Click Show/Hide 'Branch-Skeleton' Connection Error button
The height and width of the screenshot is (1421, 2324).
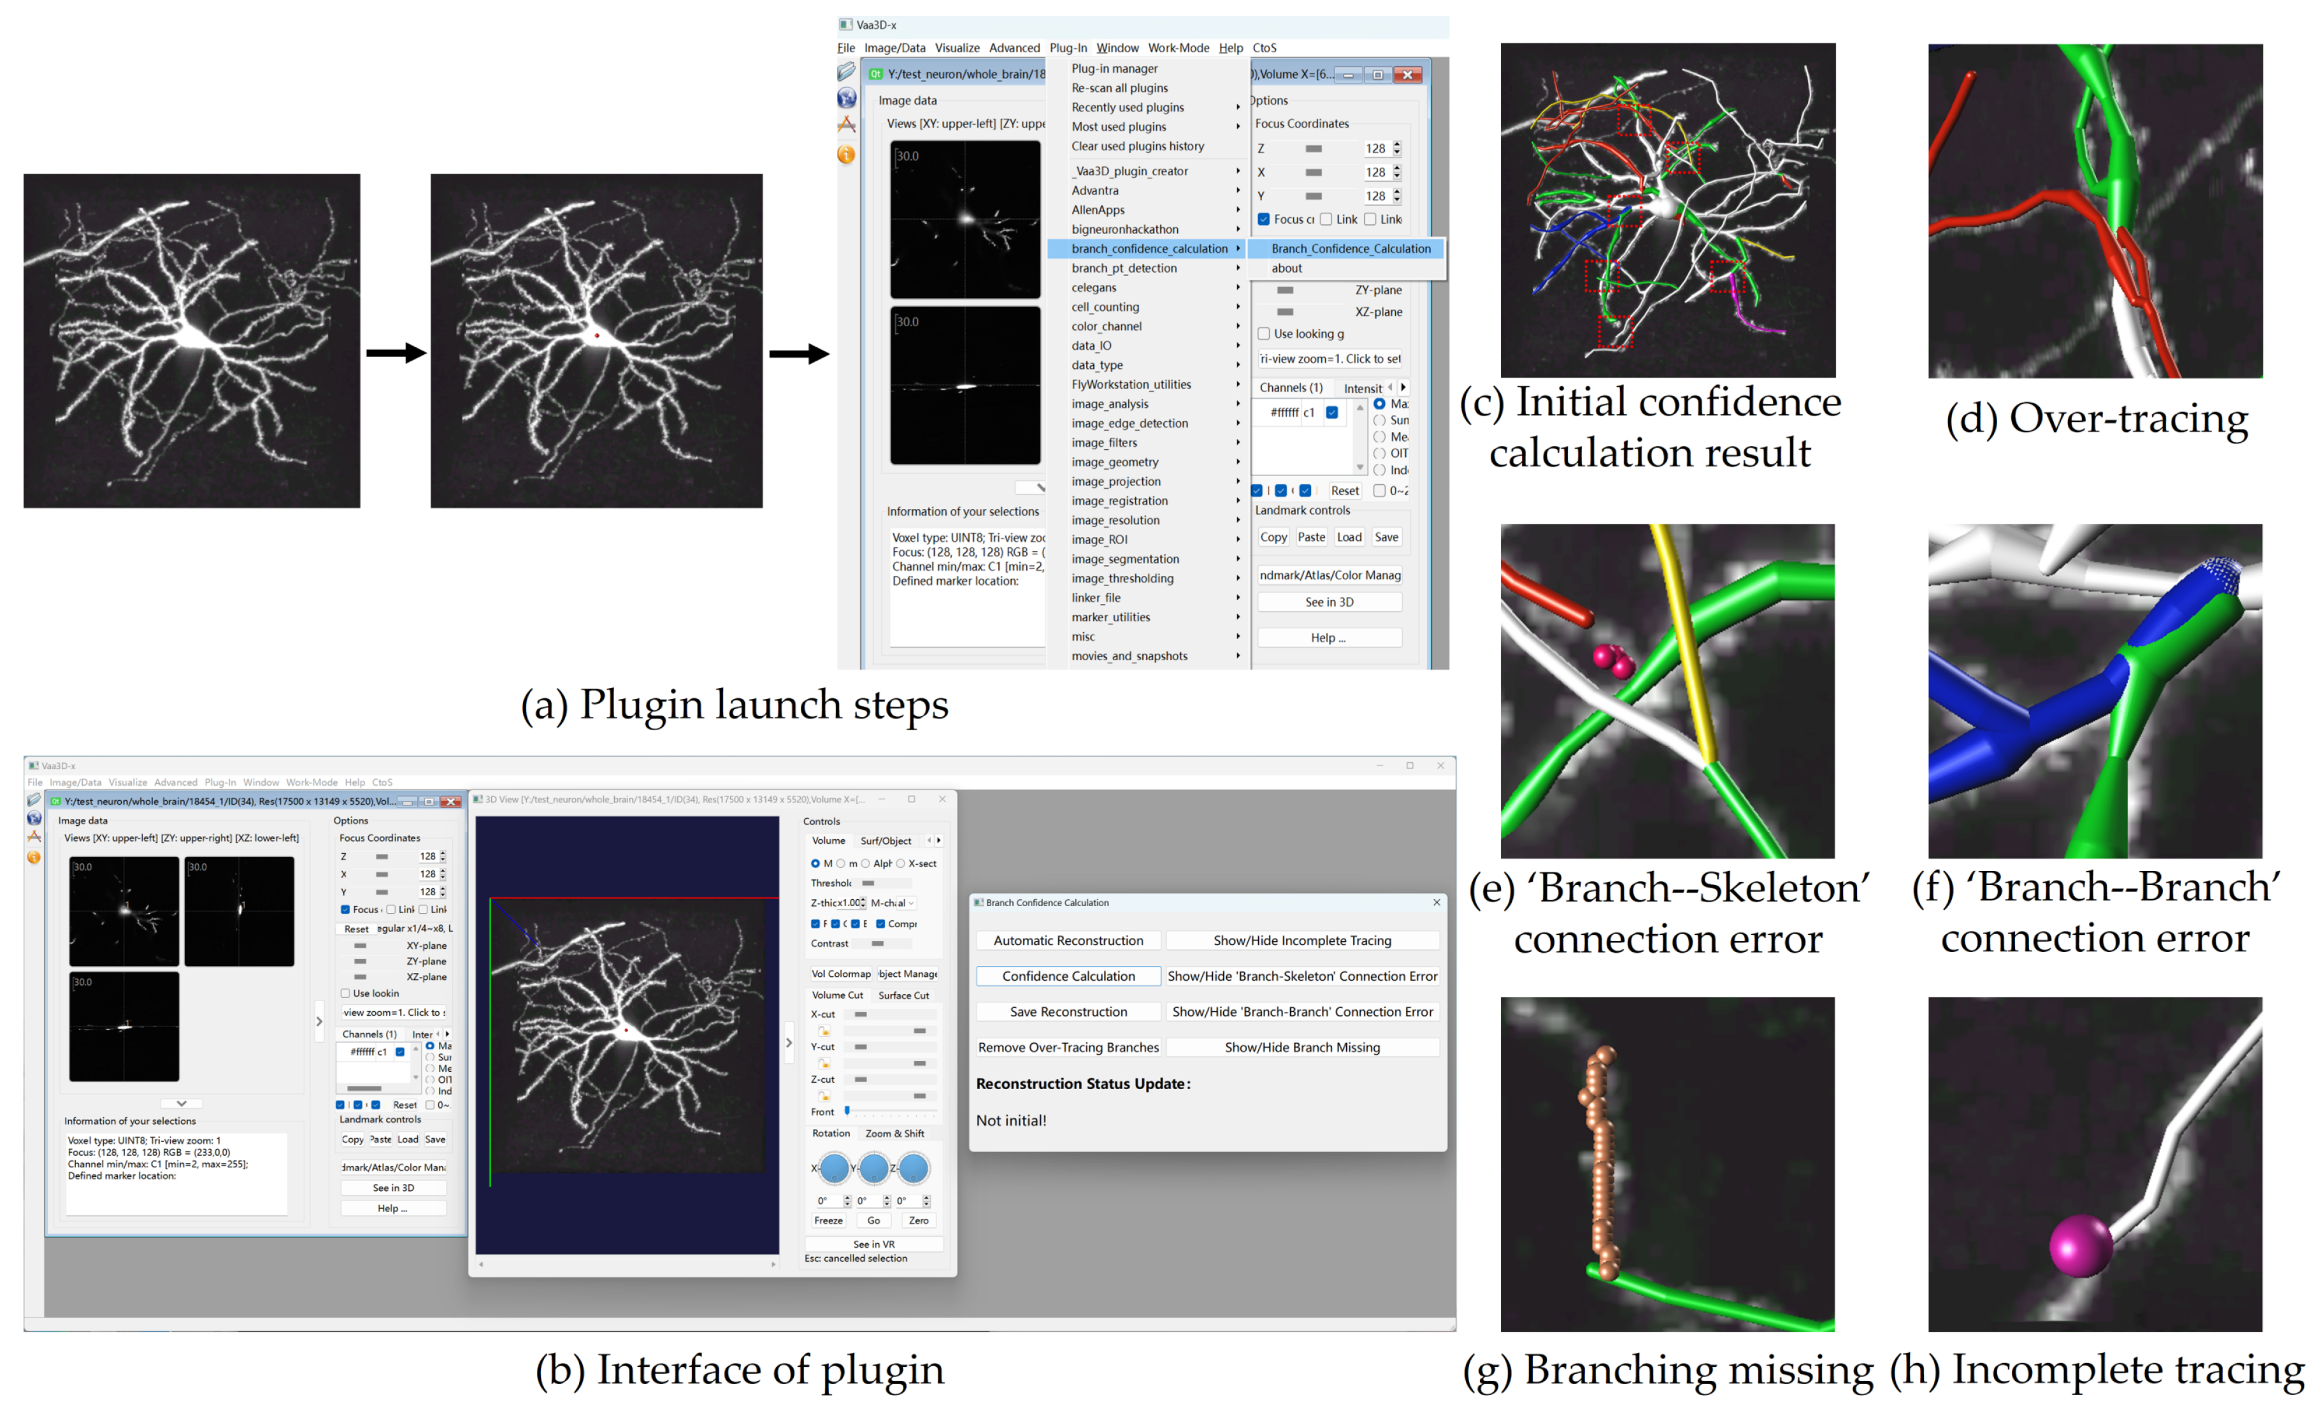click(x=1303, y=977)
